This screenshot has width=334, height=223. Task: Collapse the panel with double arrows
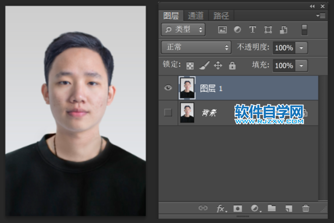point(312,6)
